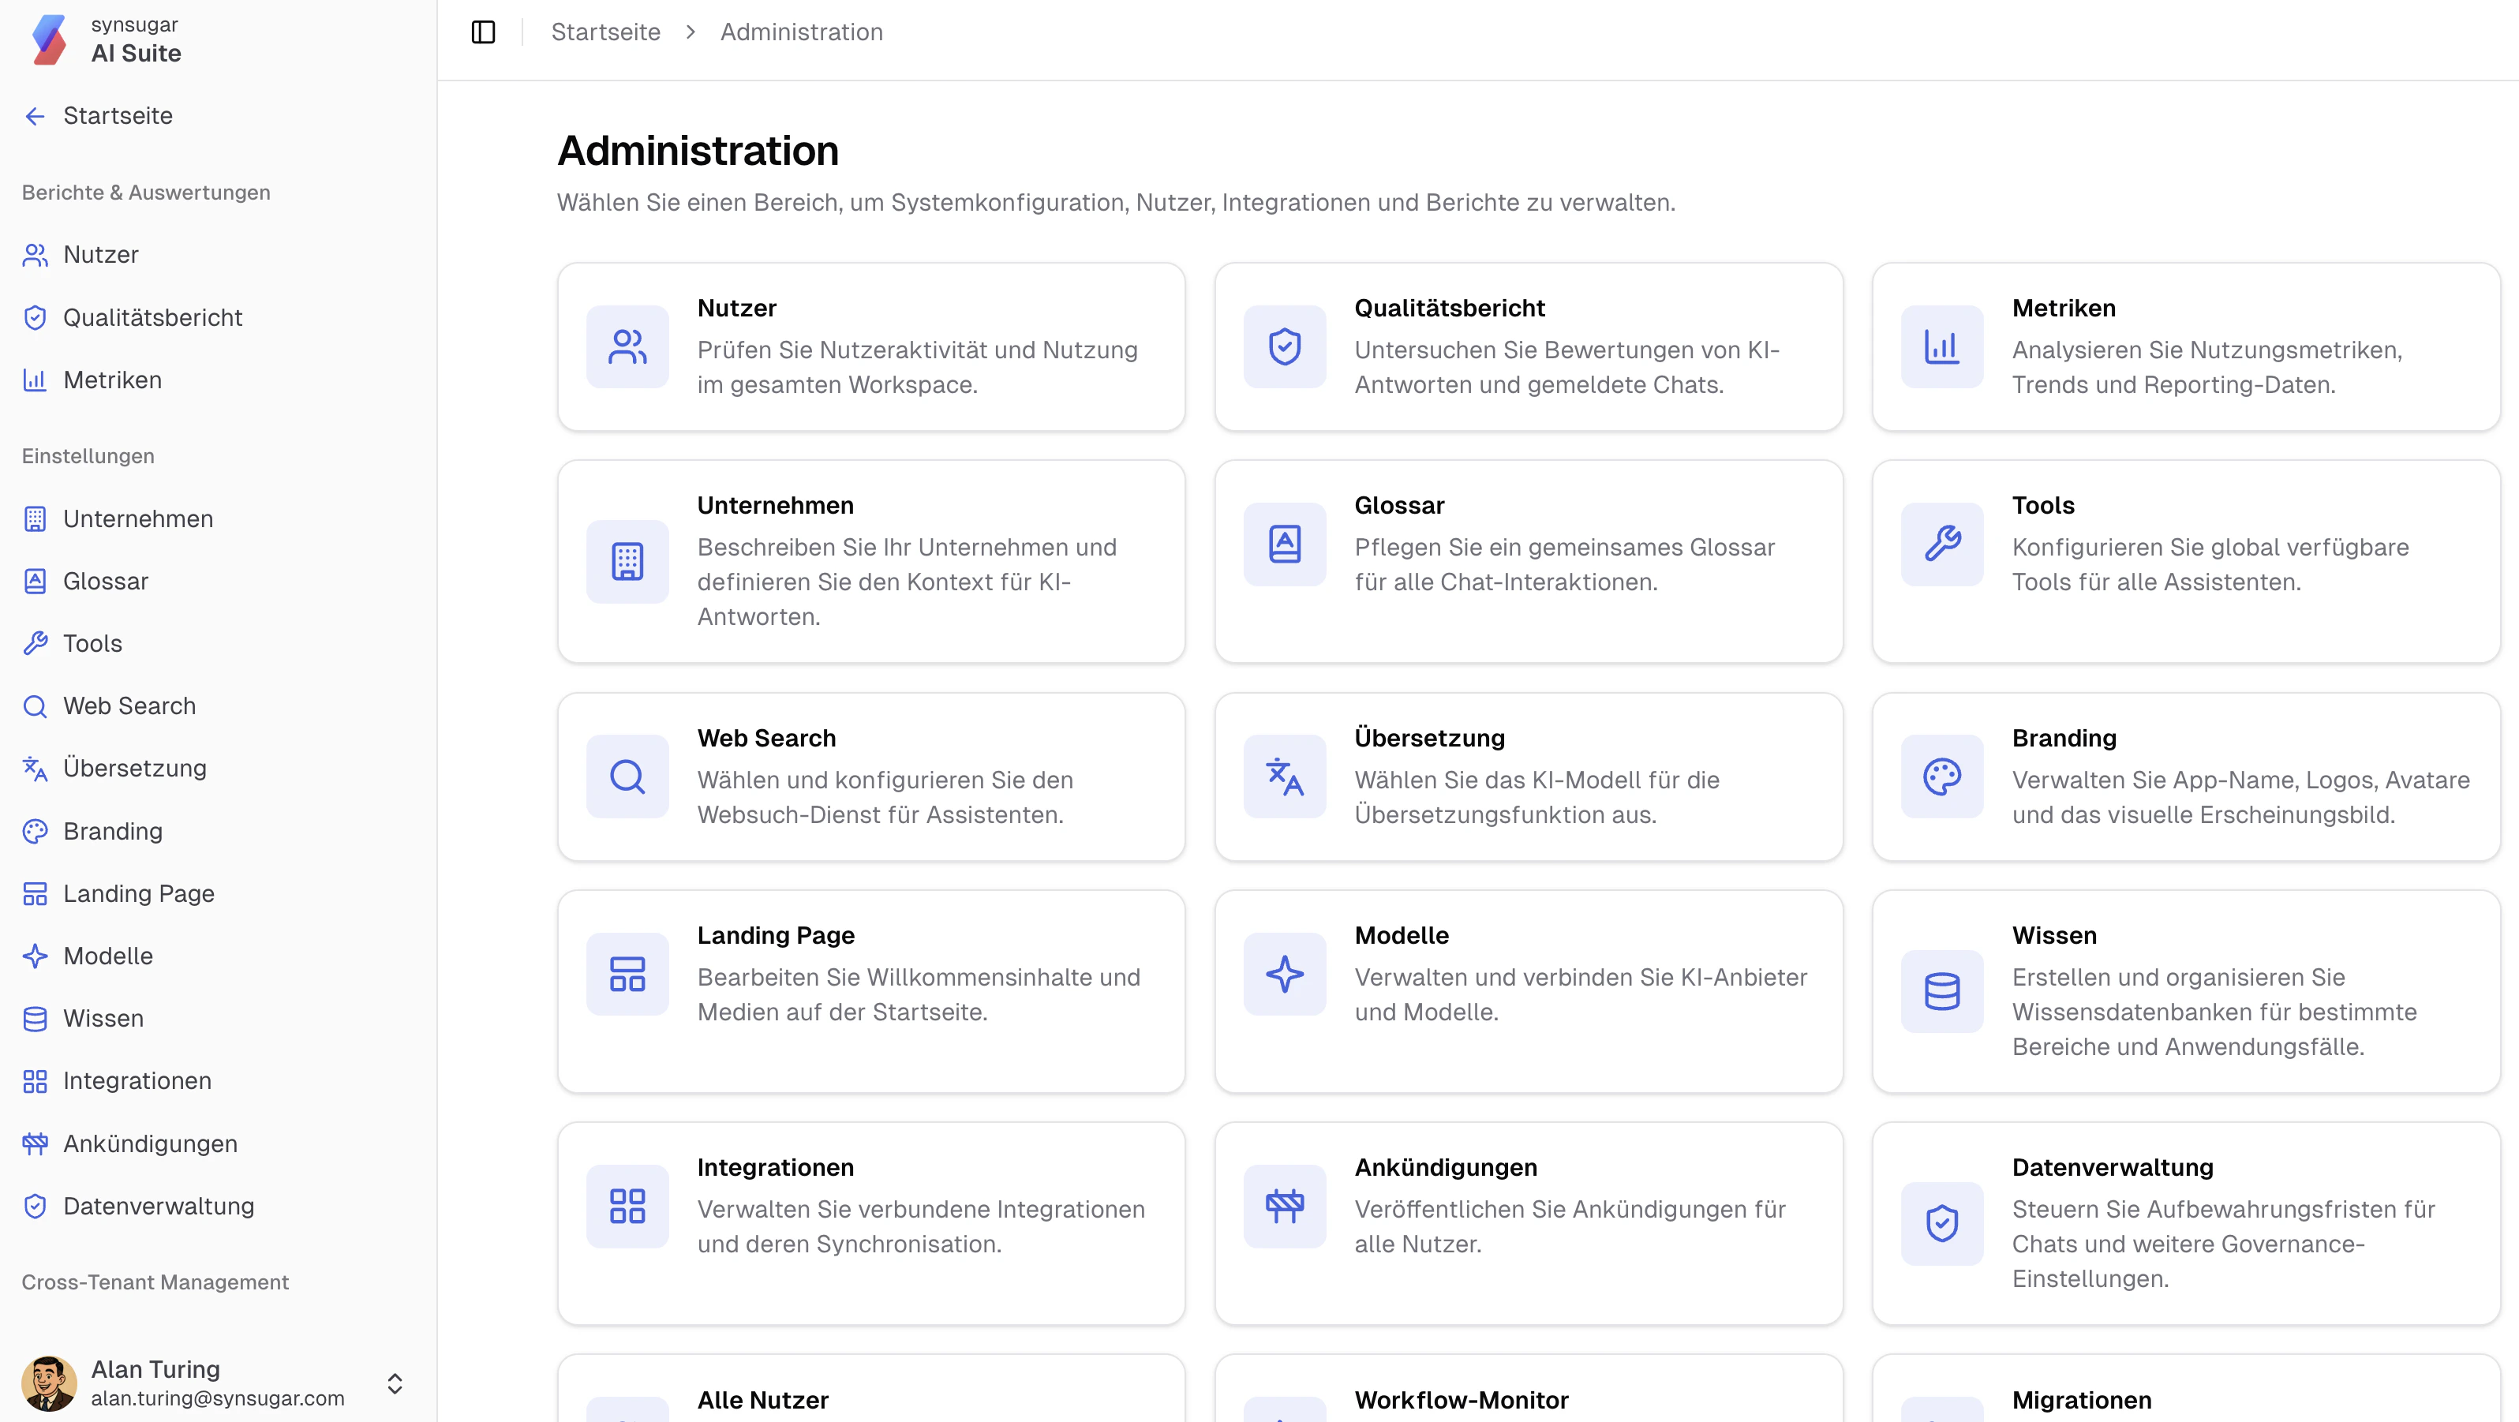Open the account switcher chevron

point(396,1383)
